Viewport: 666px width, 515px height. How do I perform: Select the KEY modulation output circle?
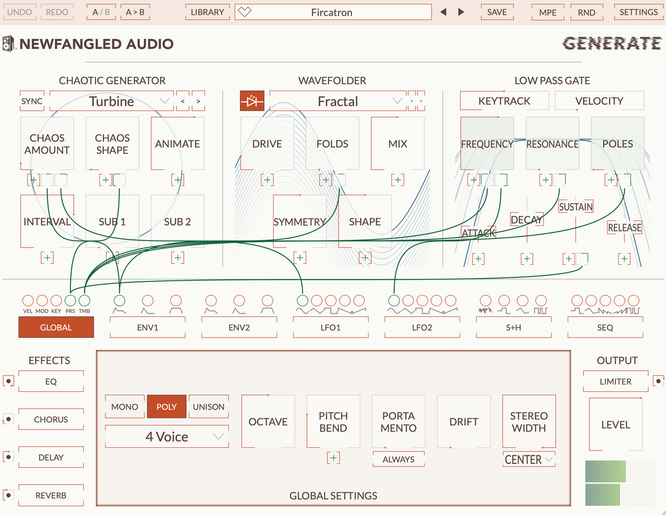pos(56,301)
